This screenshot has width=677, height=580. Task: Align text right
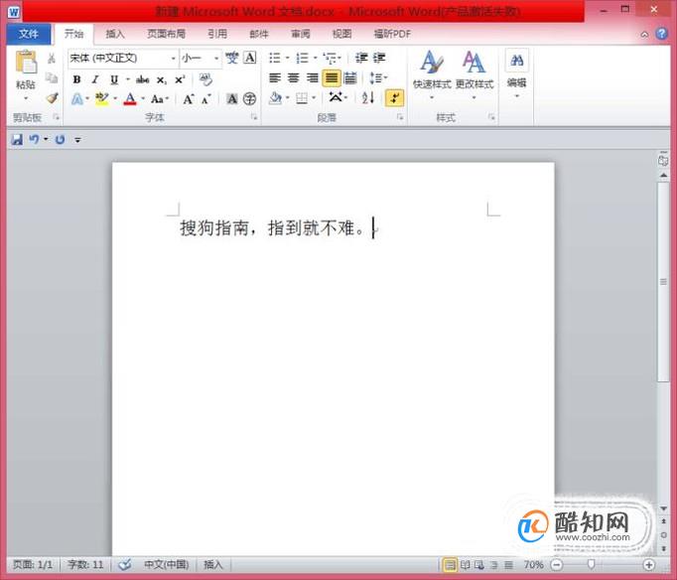click(x=312, y=78)
